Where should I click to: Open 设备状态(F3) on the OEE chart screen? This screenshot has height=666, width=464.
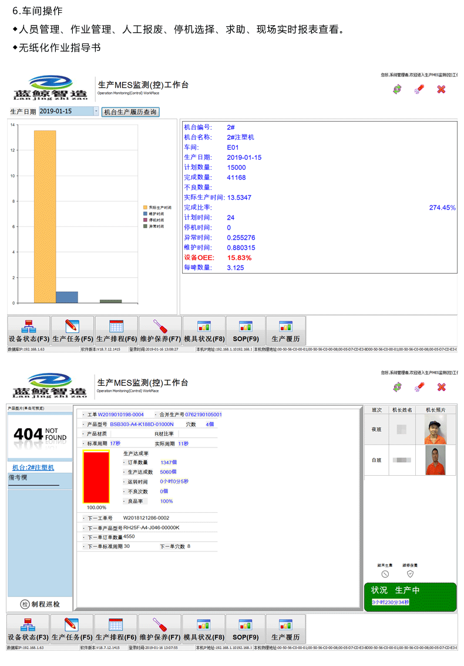click(28, 332)
